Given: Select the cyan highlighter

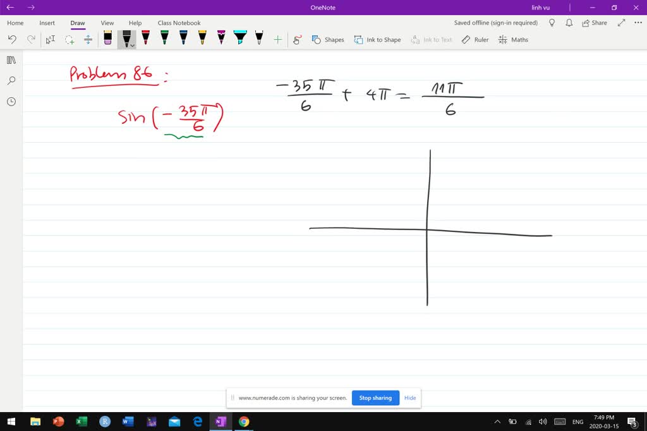Looking at the screenshot, I should click(x=240, y=37).
